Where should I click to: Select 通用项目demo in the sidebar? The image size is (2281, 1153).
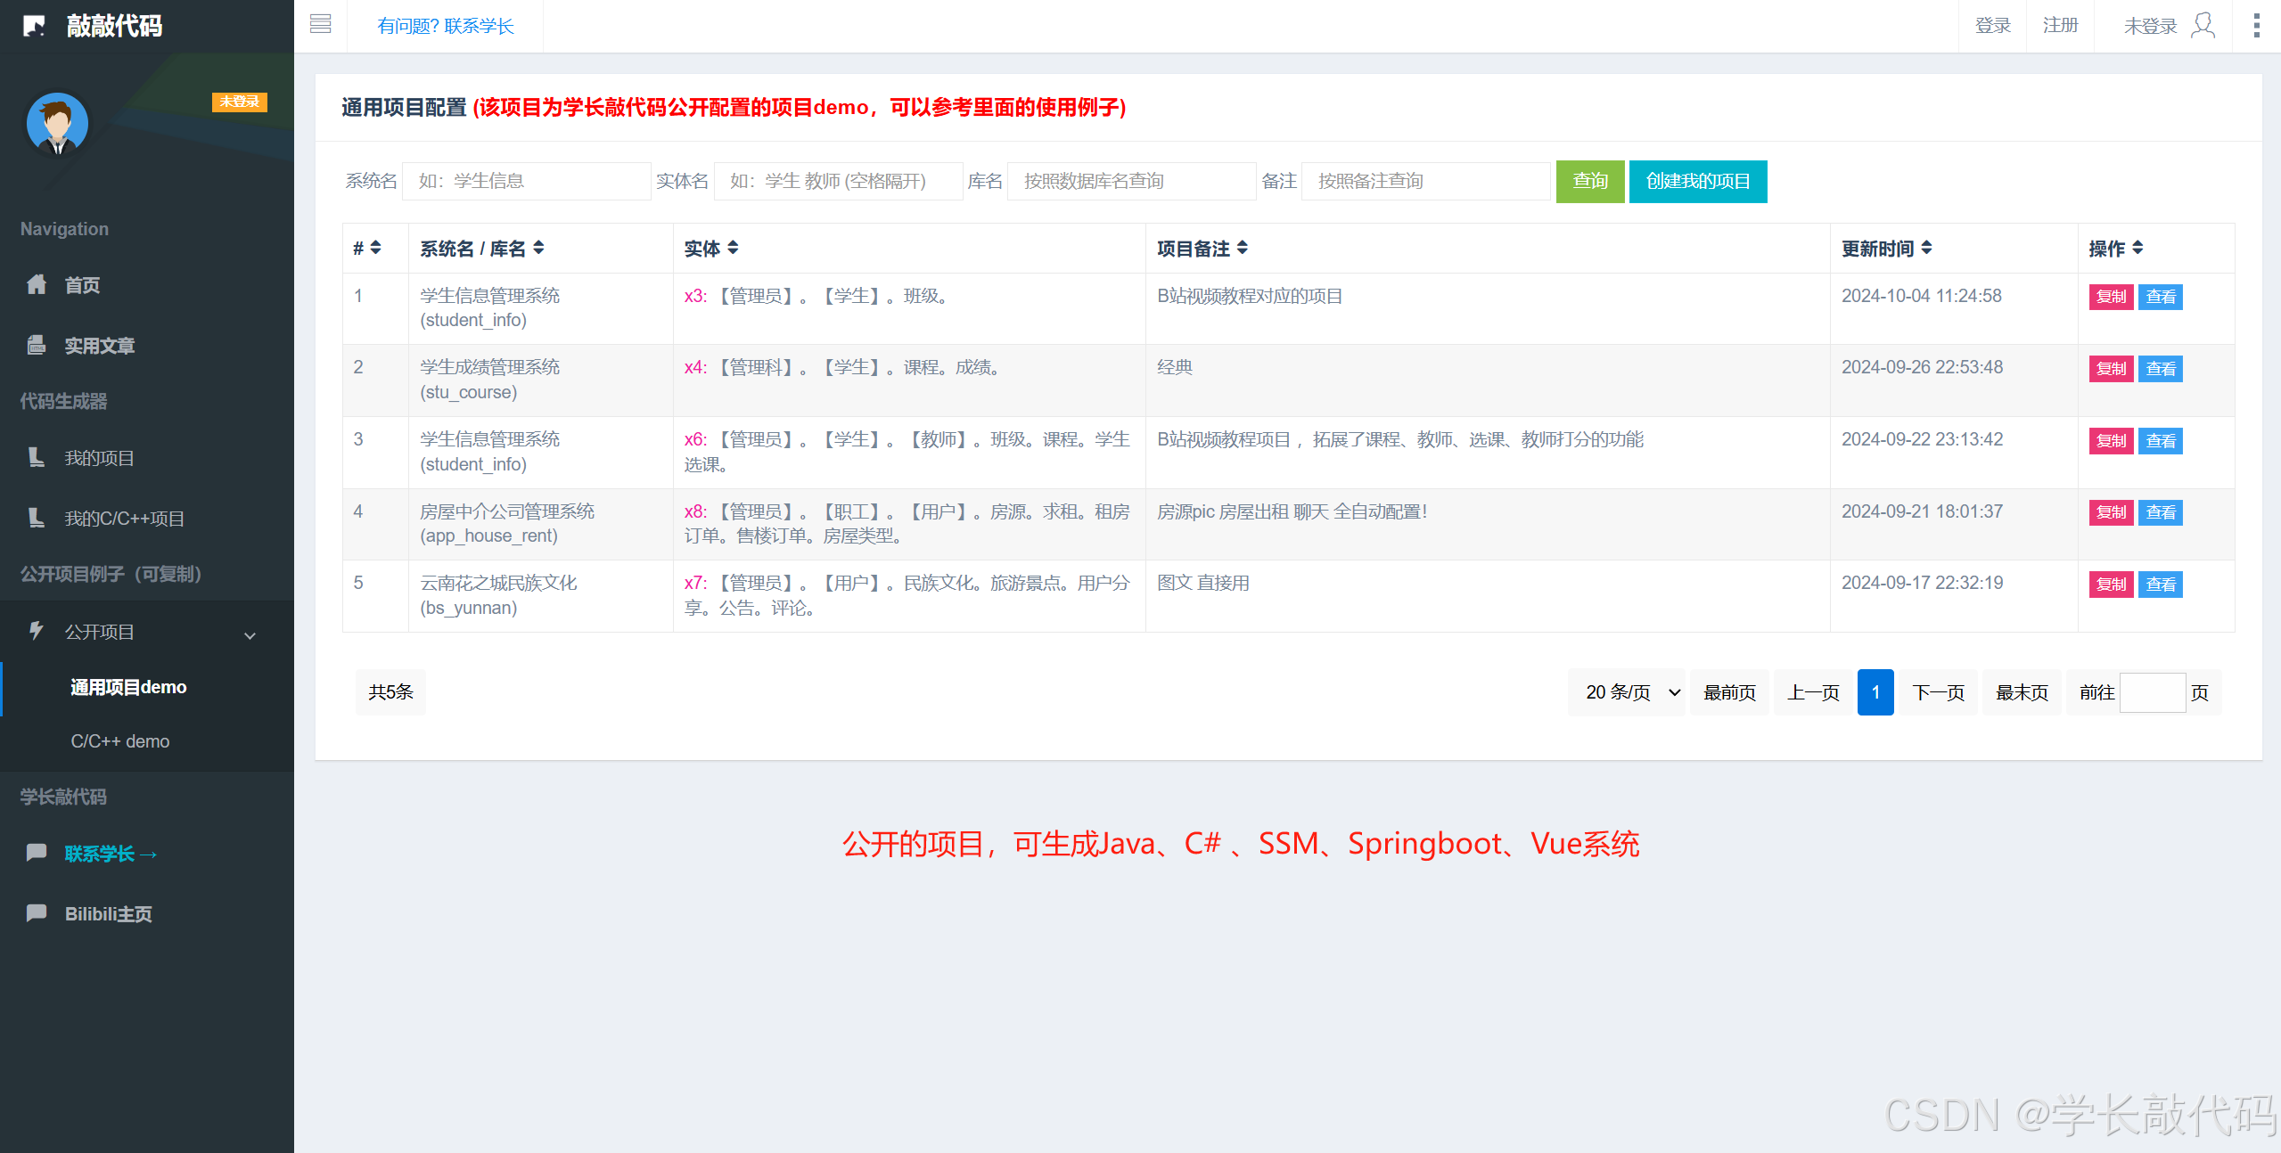[x=128, y=687]
